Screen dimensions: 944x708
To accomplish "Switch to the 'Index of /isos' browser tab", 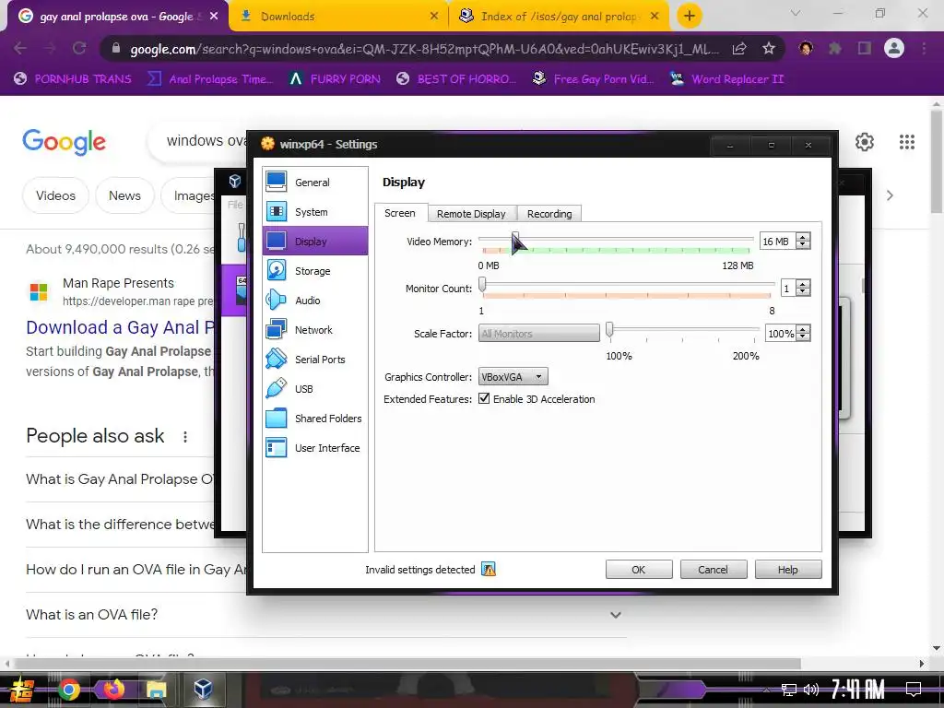I will tap(560, 17).
